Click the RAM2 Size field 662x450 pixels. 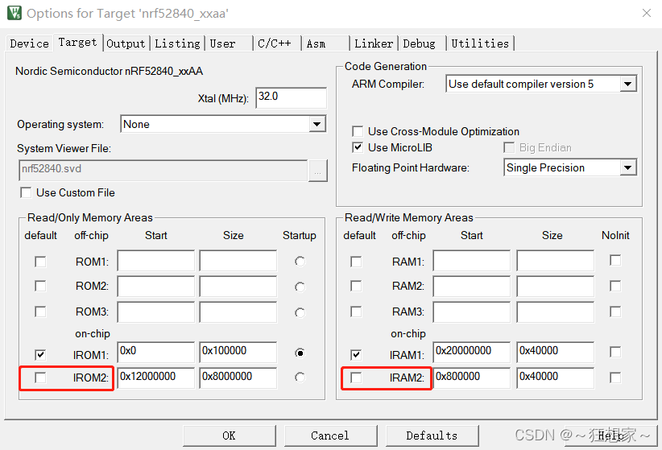tap(555, 287)
